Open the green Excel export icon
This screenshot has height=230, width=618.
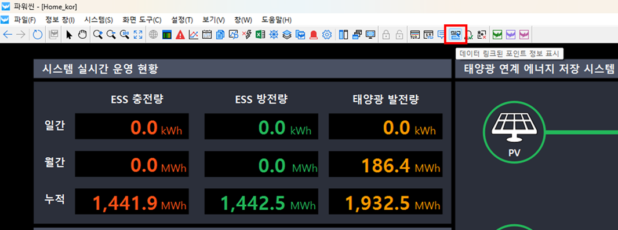click(x=260, y=35)
